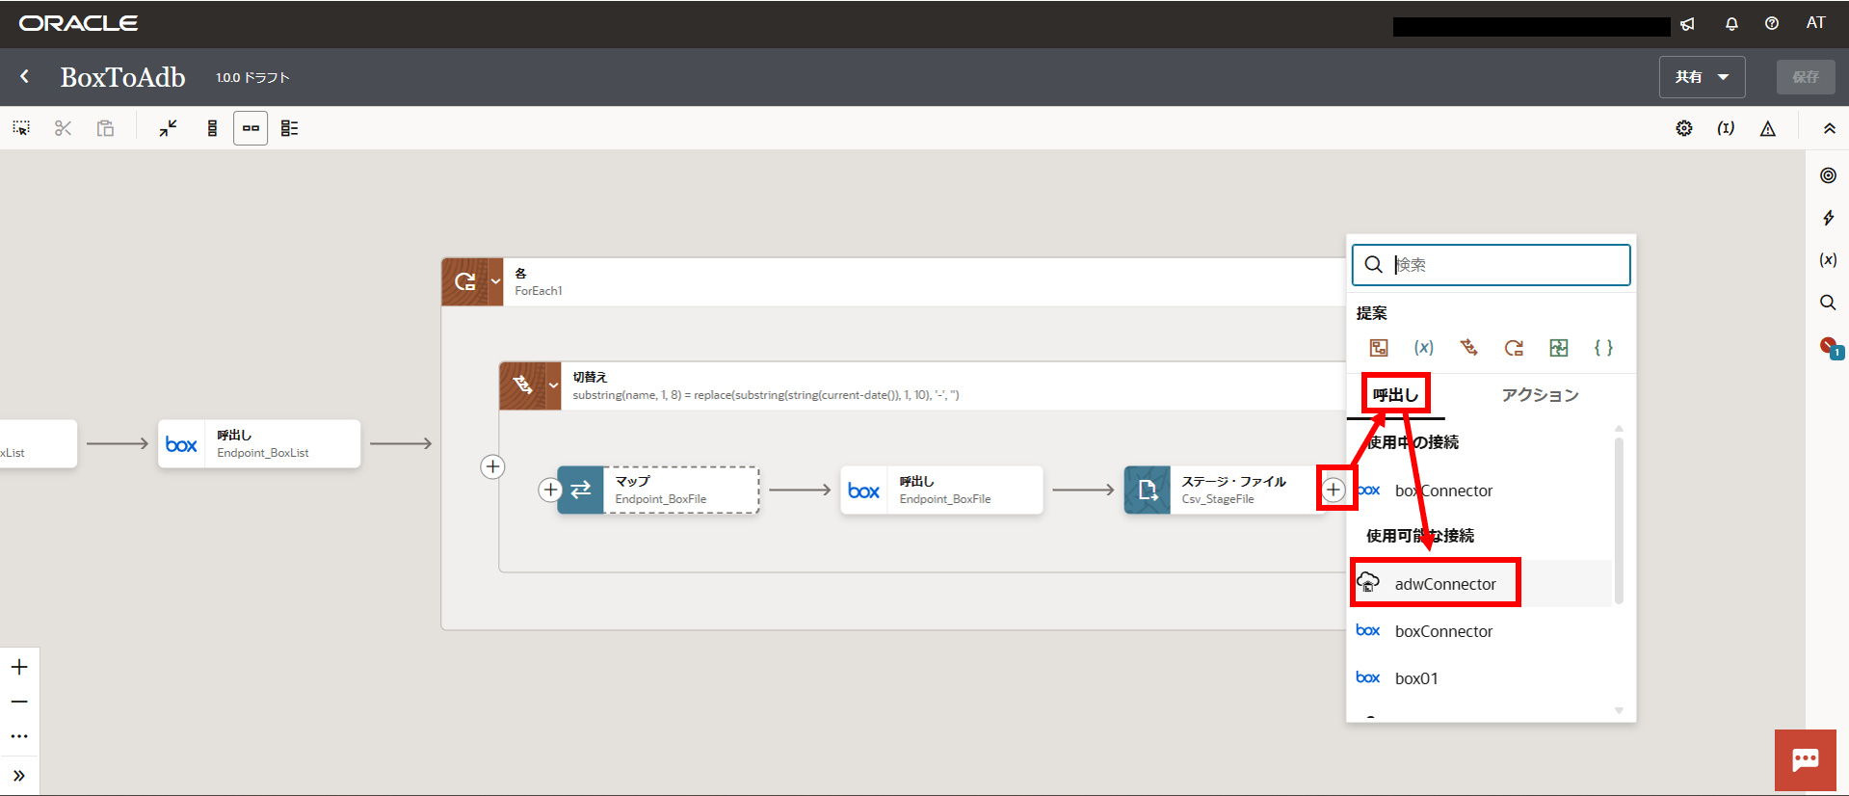The image size is (1849, 796).
Task: Open the help question mark icon
Action: point(1772,24)
